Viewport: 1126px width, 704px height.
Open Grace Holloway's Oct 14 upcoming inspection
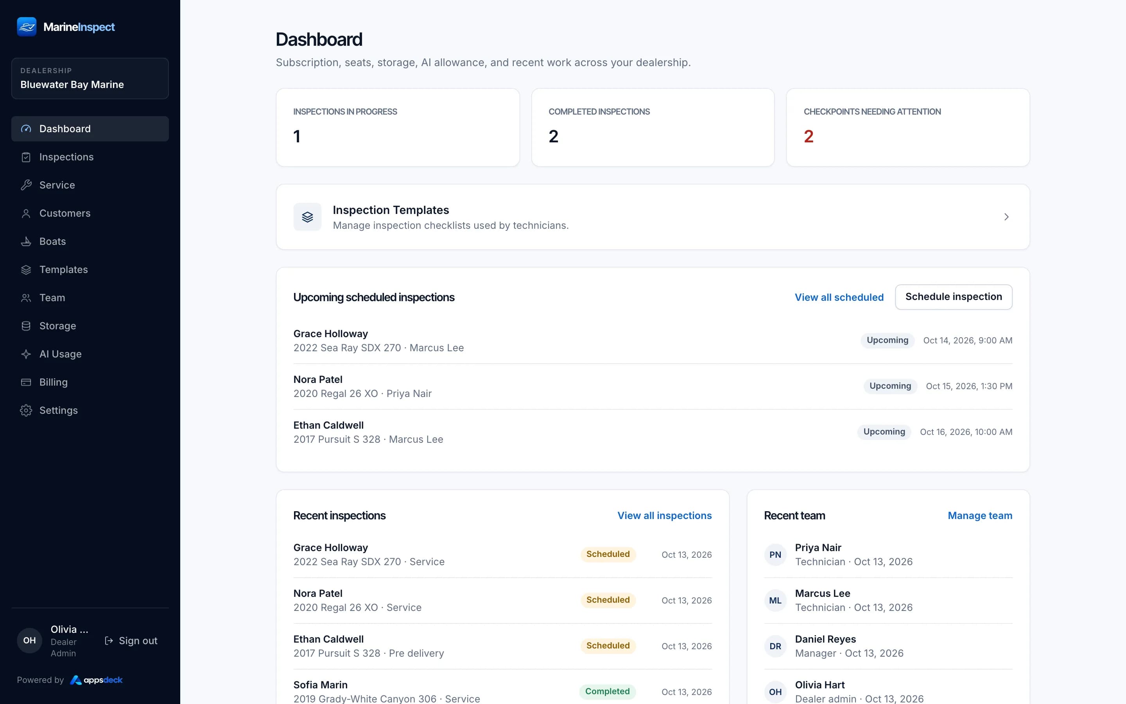pyautogui.click(x=653, y=341)
